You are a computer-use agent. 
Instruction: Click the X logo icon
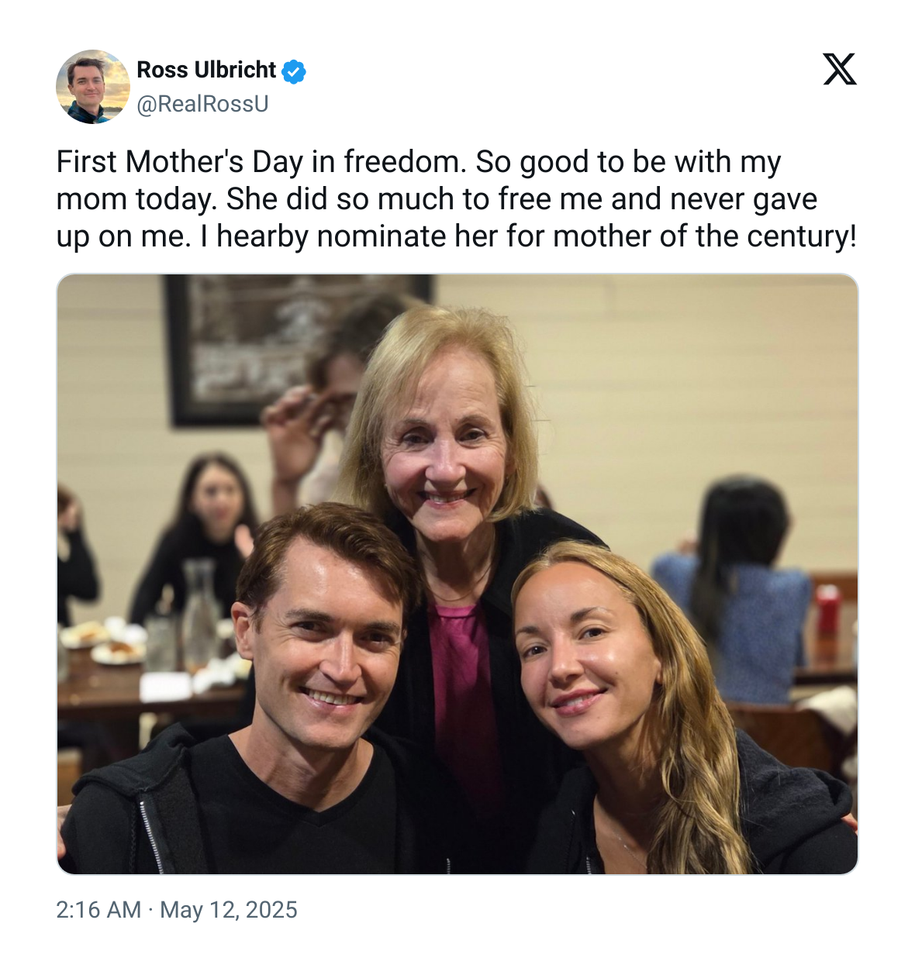(x=839, y=69)
